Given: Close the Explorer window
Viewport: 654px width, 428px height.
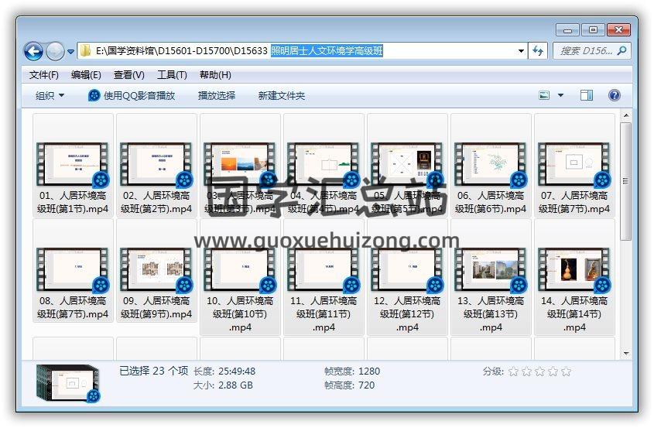Looking at the screenshot, I should (618, 30).
